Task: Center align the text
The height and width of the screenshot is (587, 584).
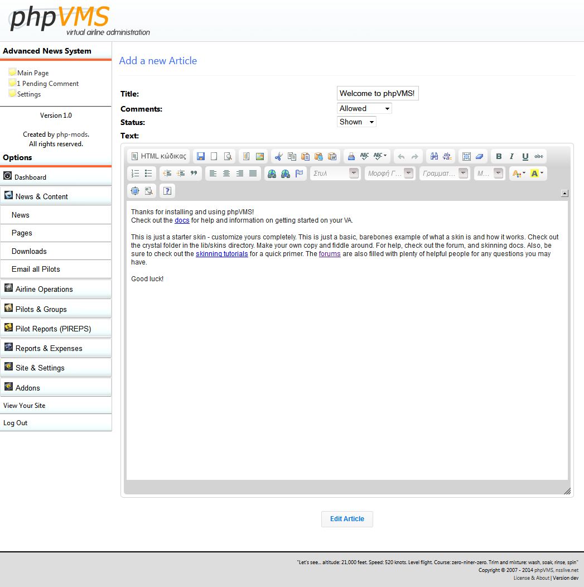Action: 226,174
